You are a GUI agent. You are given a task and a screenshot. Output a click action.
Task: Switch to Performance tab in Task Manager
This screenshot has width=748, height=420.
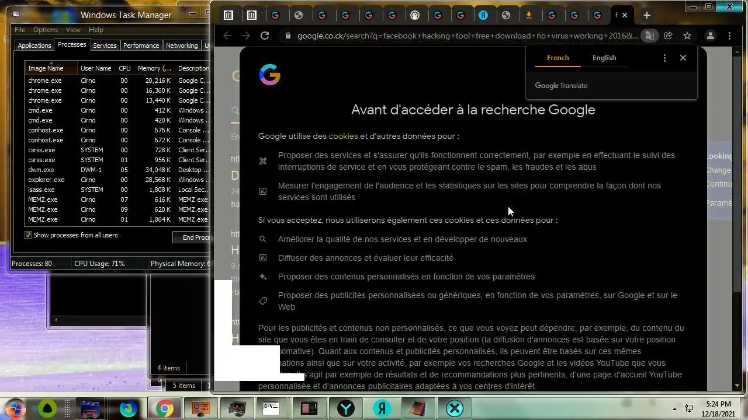point(141,45)
